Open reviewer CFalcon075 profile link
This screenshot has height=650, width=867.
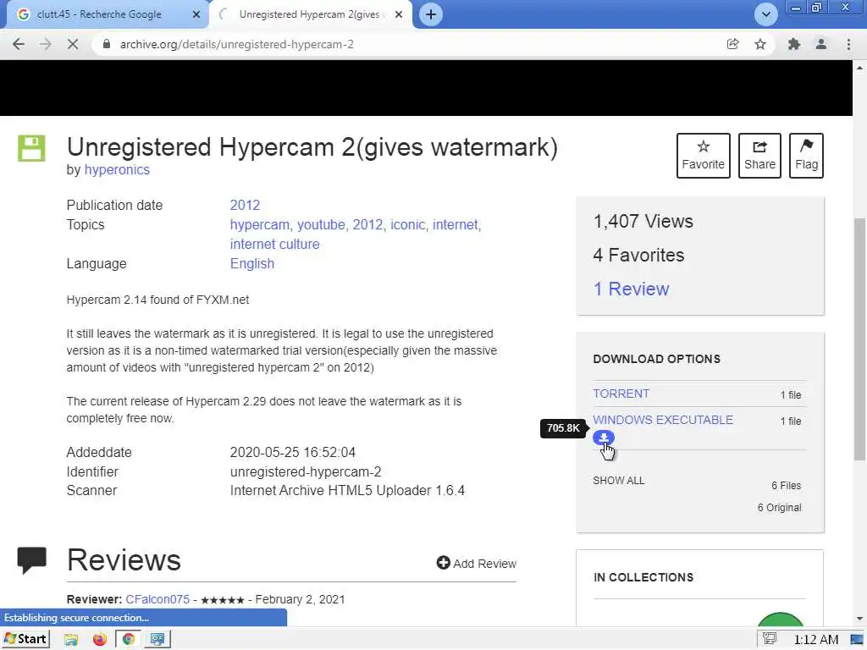[x=157, y=599]
